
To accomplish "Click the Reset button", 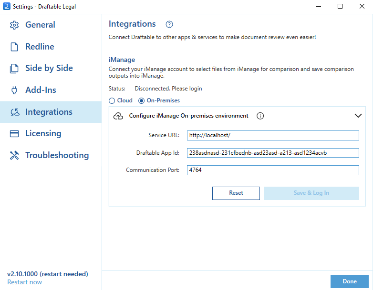I will [236, 193].
